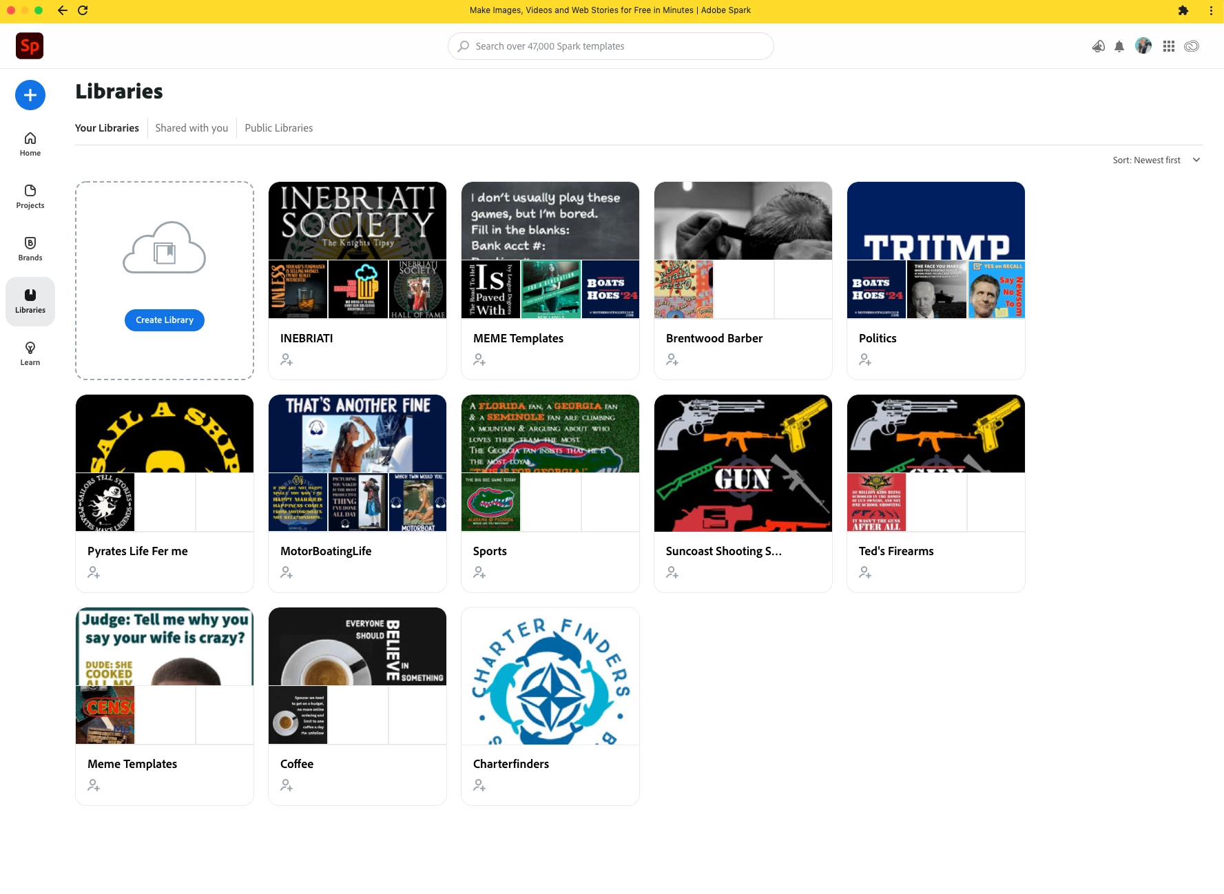Open Charterfinders logo thumbnail
Screen dimensions: 1224x894
[x=550, y=676]
